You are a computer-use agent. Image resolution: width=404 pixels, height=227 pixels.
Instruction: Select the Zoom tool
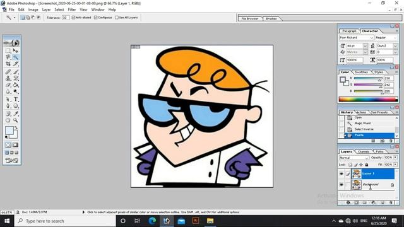[x=15, y=120]
